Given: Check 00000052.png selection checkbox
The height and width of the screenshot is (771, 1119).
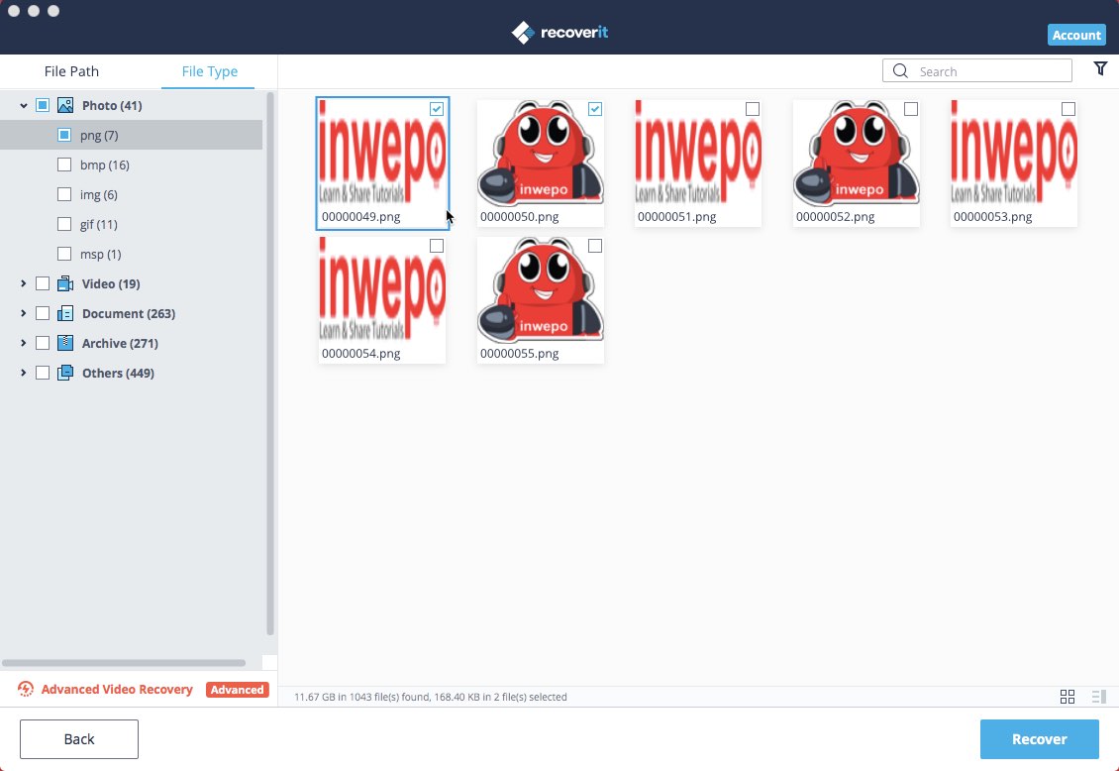Looking at the screenshot, I should [x=911, y=109].
